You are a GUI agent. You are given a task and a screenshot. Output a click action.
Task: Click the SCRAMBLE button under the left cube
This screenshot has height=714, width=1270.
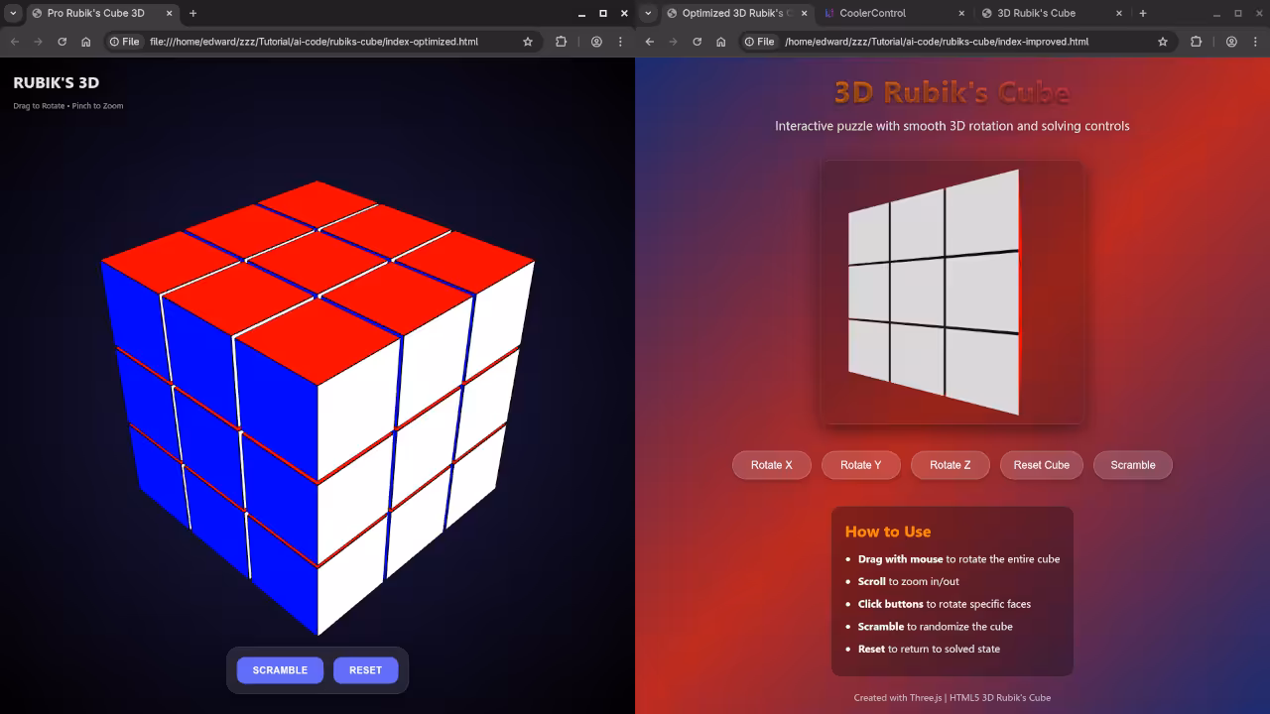(x=280, y=670)
